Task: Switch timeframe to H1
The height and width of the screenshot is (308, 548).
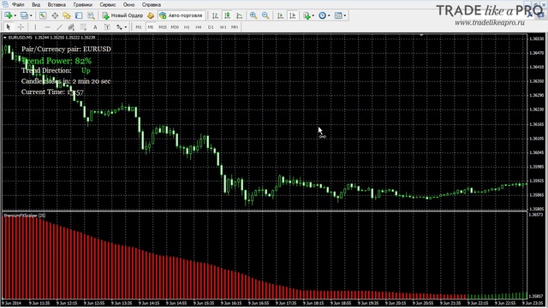Action: pos(187,27)
